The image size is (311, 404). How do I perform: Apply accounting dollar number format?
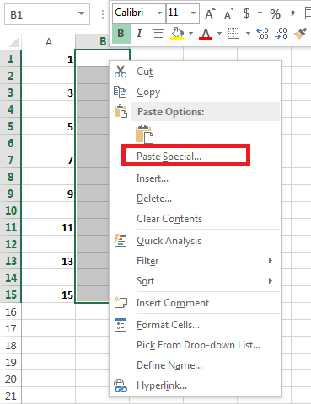(x=246, y=13)
